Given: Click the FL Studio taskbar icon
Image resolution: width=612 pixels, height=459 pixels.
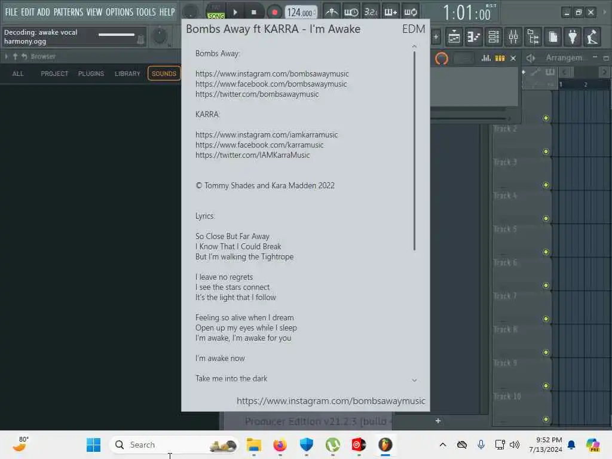Looking at the screenshot, I should coord(385,445).
